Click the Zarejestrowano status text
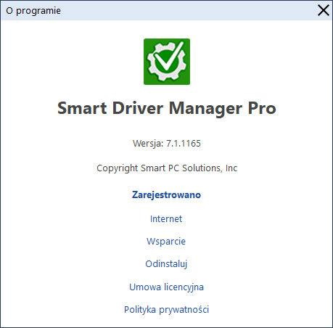This screenshot has height=328, width=333. pyautogui.click(x=166, y=194)
